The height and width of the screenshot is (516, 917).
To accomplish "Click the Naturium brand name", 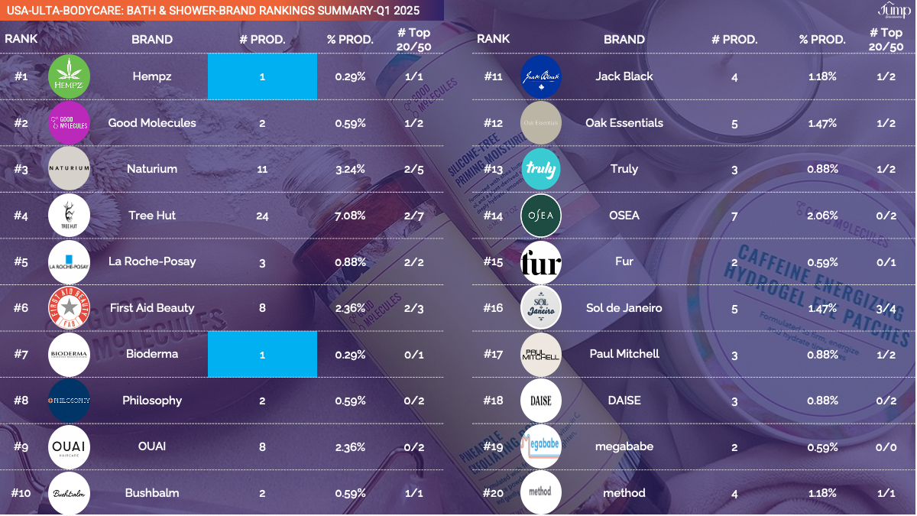I will tap(152, 169).
